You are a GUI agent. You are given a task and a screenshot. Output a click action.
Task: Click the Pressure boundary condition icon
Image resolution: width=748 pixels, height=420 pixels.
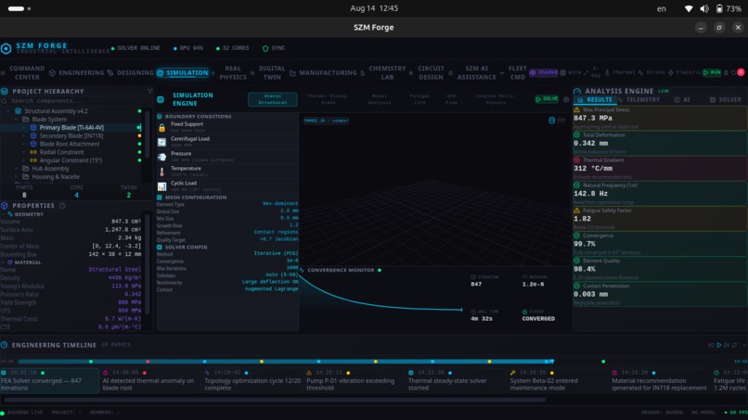(x=161, y=157)
